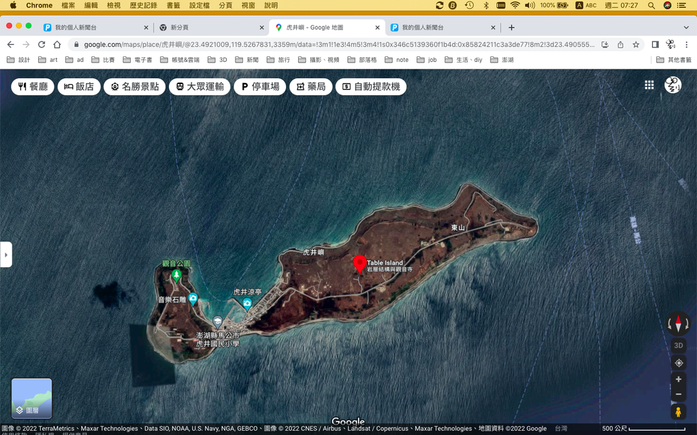Zoom out with the minus button
Viewport: 697px width, 435px height.
point(678,394)
